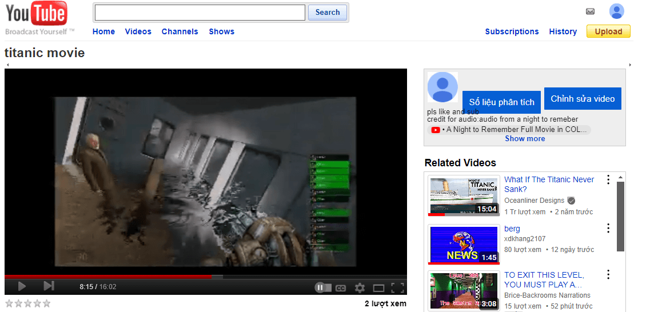This screenshot has width=650, height=312.
Task: Click verified badge next to Oceanliner Designs
Action: [x=571, y=201]
